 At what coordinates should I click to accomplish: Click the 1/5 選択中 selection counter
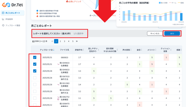point(78,34)
